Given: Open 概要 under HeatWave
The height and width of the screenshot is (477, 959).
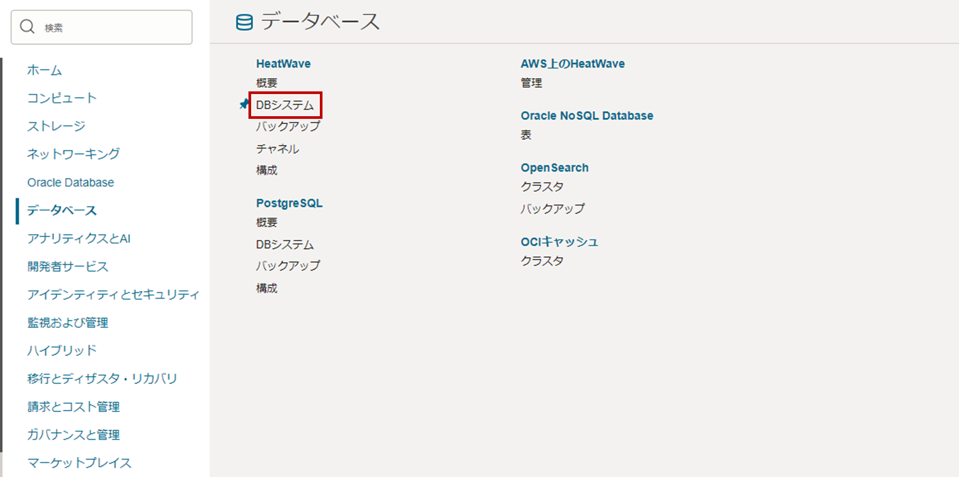Looking at the screenshot, I should [267, 83].
